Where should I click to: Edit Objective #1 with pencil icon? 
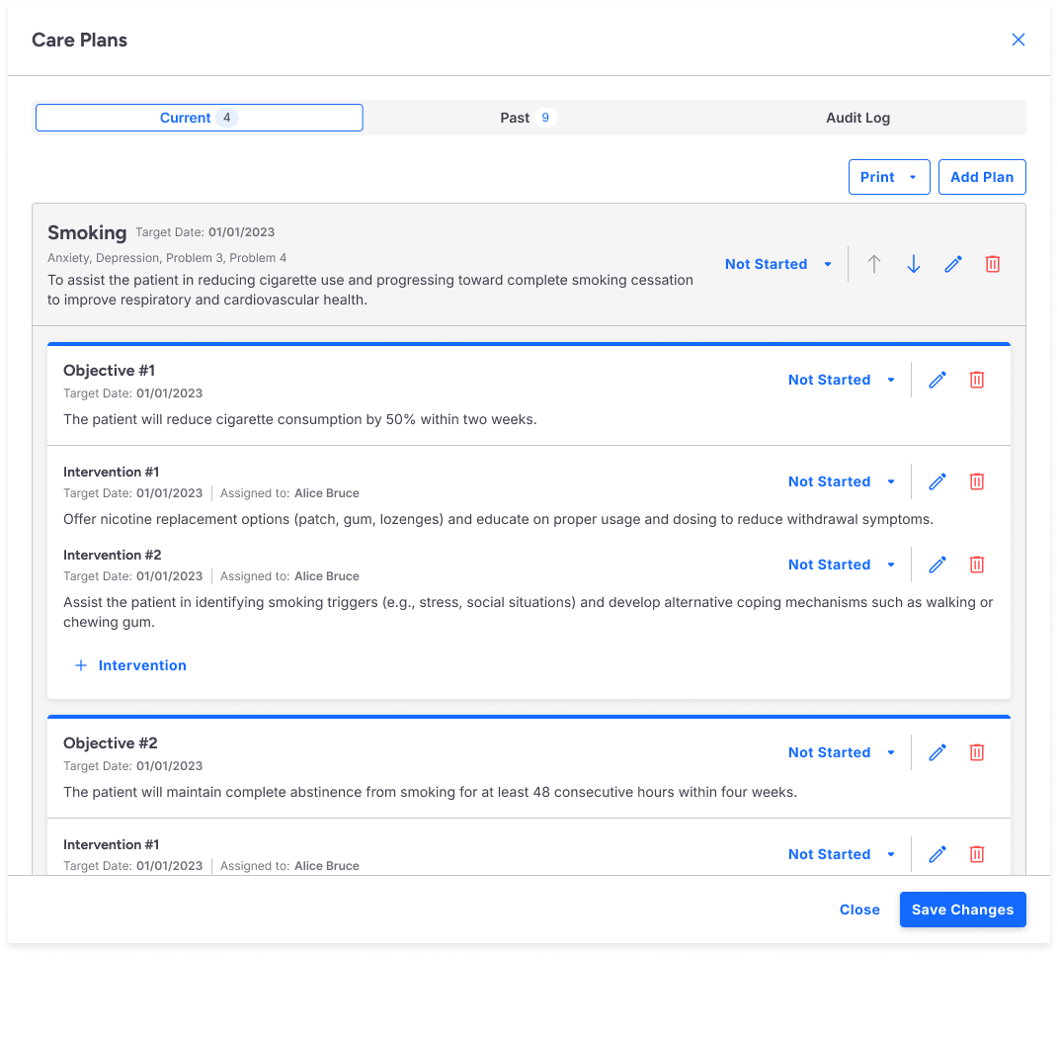pyautogui.click(x=937, y=380)
